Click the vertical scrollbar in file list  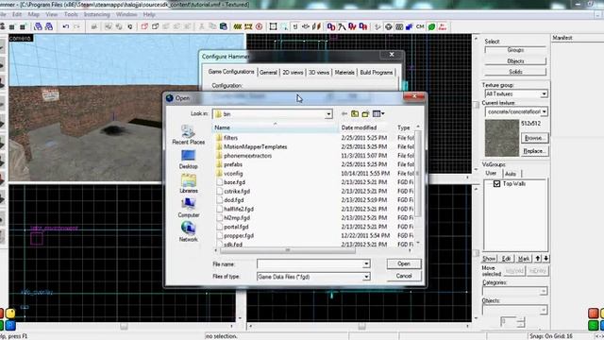418,174
